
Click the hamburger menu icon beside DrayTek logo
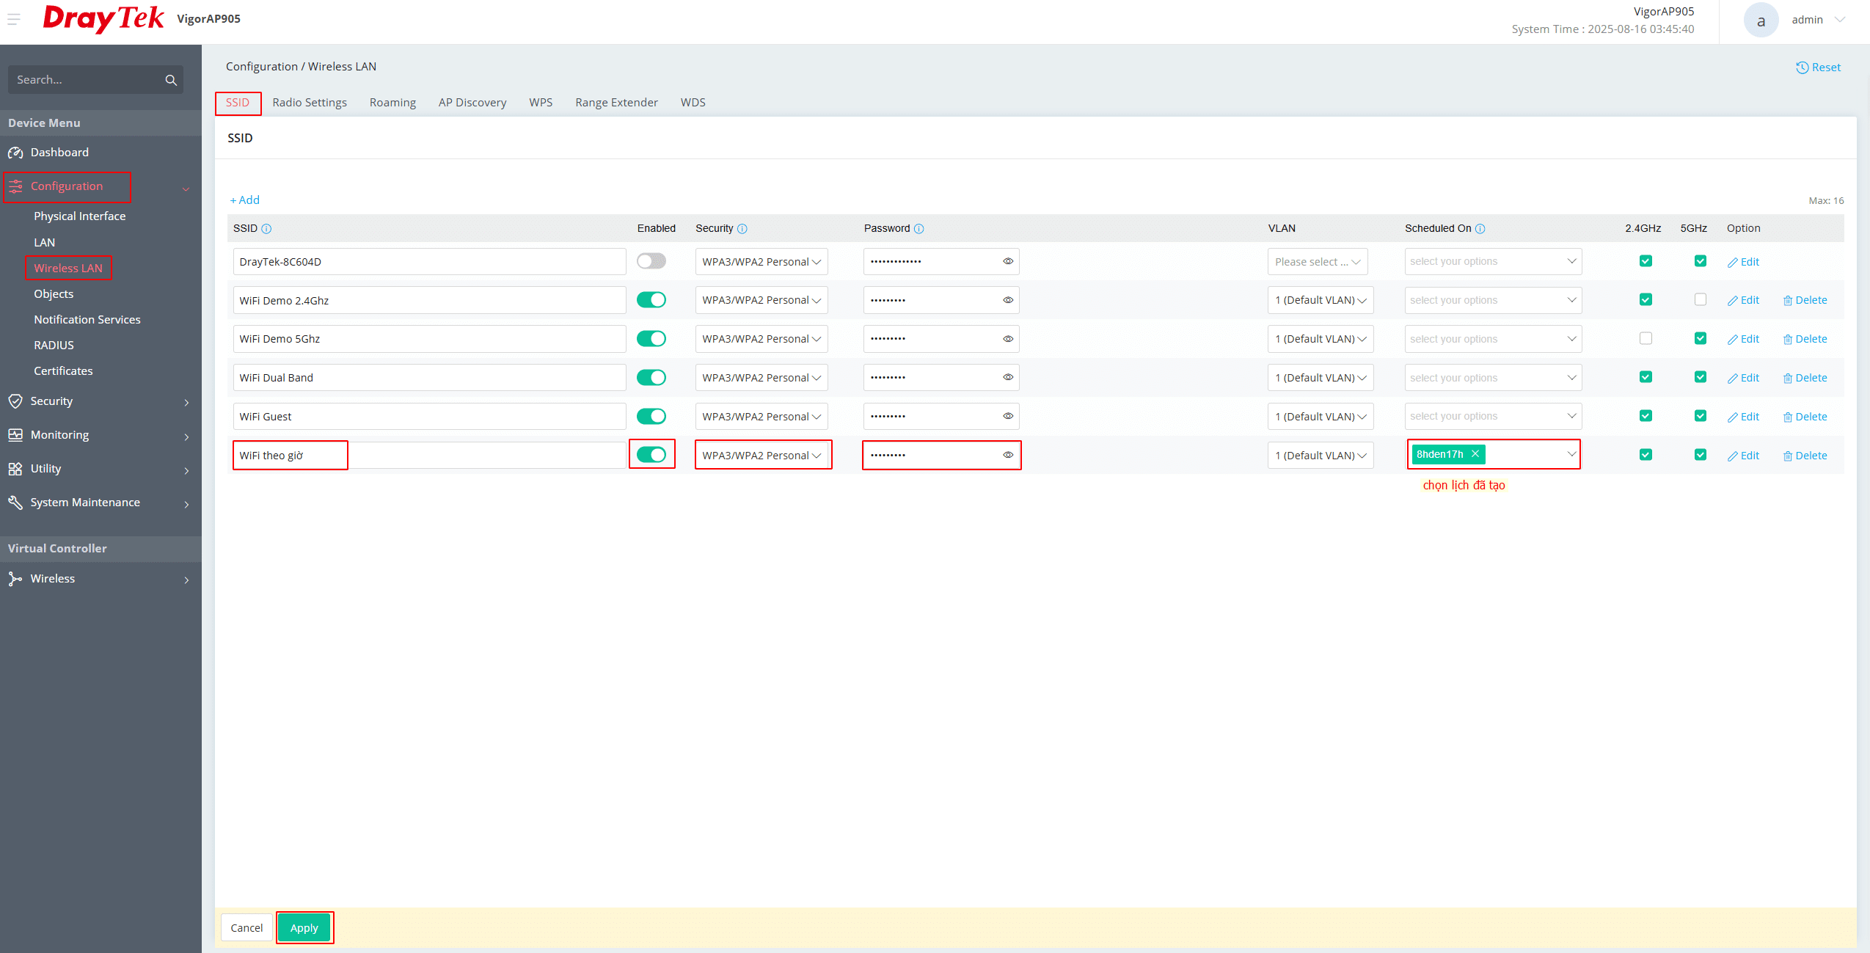coord(13,19)
